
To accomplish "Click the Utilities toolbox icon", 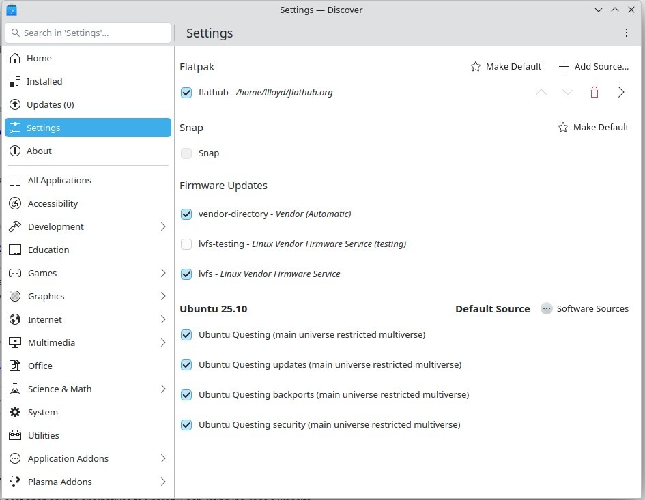I will click(15, 435).
